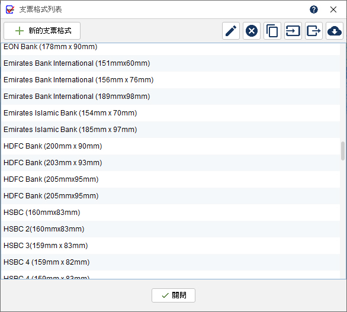Click the list vertical scrollbar thumb
347x312 pixels.
pos(343,151)
